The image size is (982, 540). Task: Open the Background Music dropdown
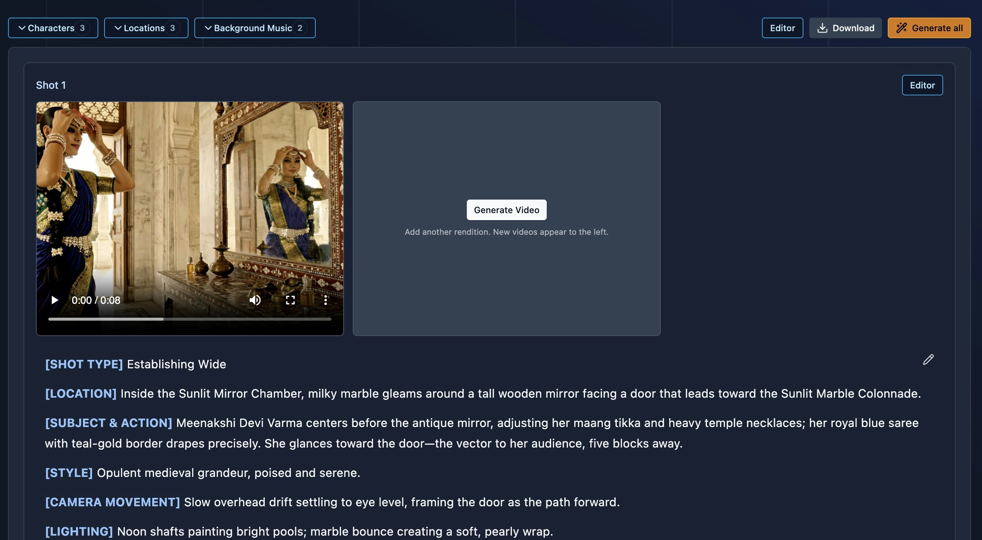254,28
